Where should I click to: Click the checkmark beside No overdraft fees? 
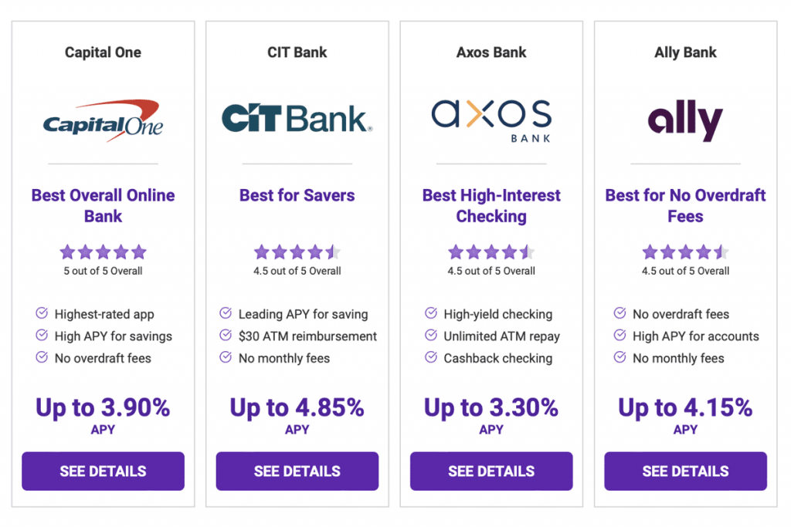click(x=619, y=314)
